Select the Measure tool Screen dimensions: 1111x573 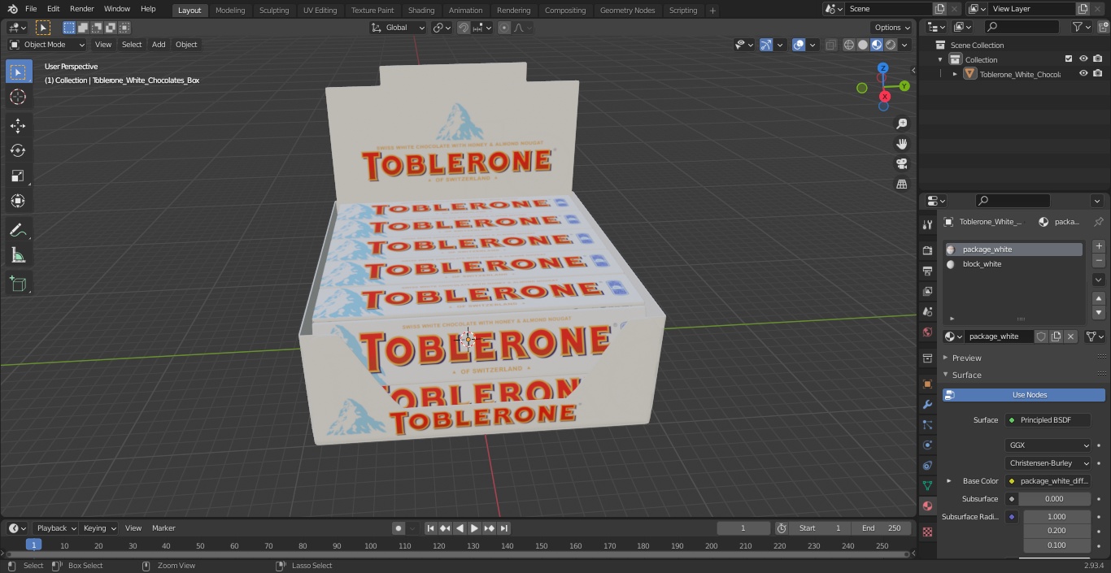tap(18, 256)
